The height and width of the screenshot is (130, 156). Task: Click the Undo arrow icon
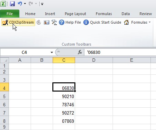pos(20,4)
